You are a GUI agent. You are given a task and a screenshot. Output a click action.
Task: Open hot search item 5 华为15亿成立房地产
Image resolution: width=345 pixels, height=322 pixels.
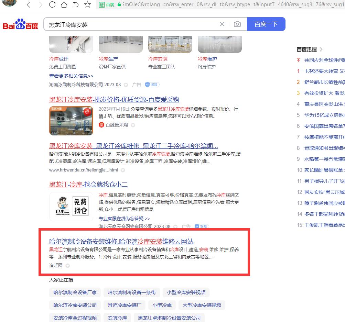(325, 115)
